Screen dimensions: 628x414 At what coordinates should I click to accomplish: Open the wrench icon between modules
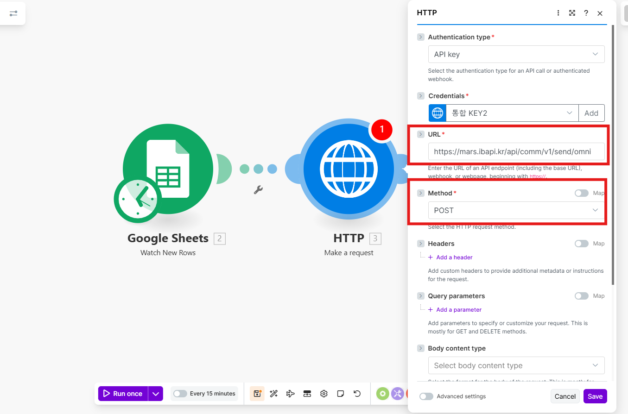point(258,189)
